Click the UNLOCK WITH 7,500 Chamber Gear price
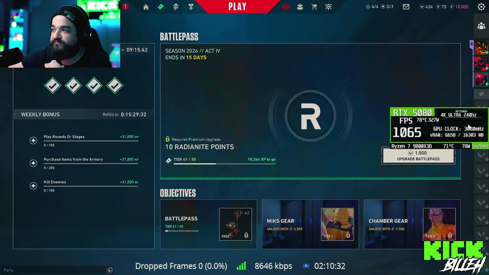The height and width of the screenshot is (275, 489). coord(387,229)
